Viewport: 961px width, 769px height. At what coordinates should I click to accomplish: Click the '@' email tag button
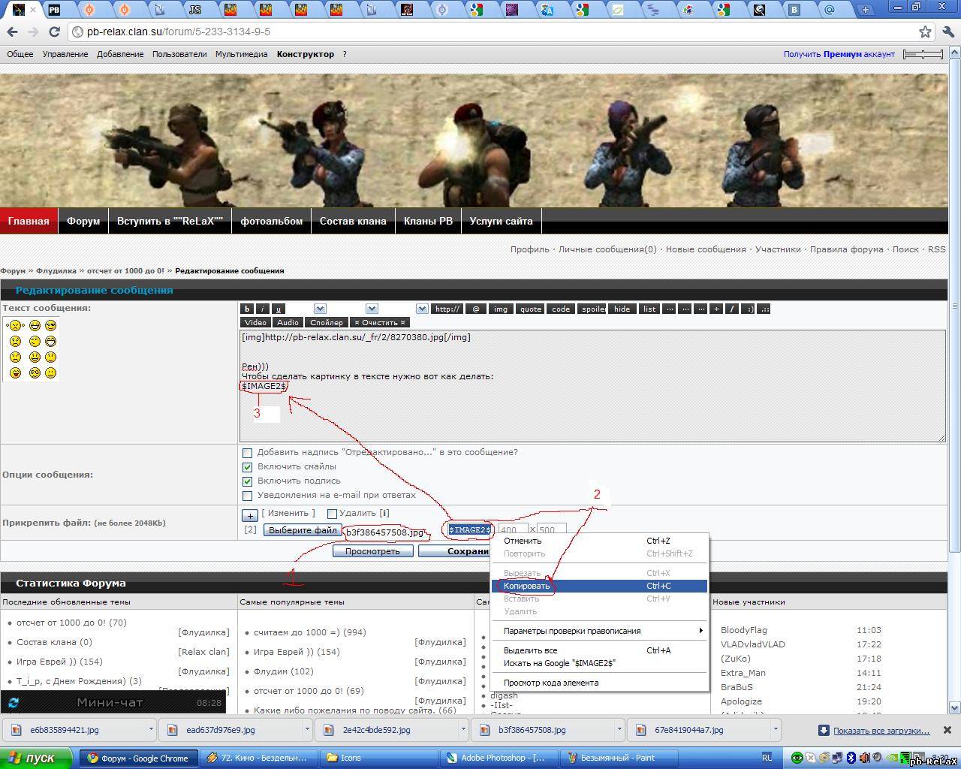point(475,309)
